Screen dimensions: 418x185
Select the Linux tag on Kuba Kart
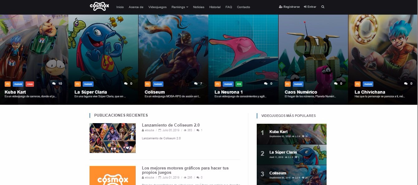pos(30,84)
